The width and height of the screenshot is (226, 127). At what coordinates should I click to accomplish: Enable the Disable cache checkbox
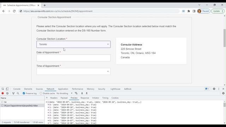tap(41, 93)
